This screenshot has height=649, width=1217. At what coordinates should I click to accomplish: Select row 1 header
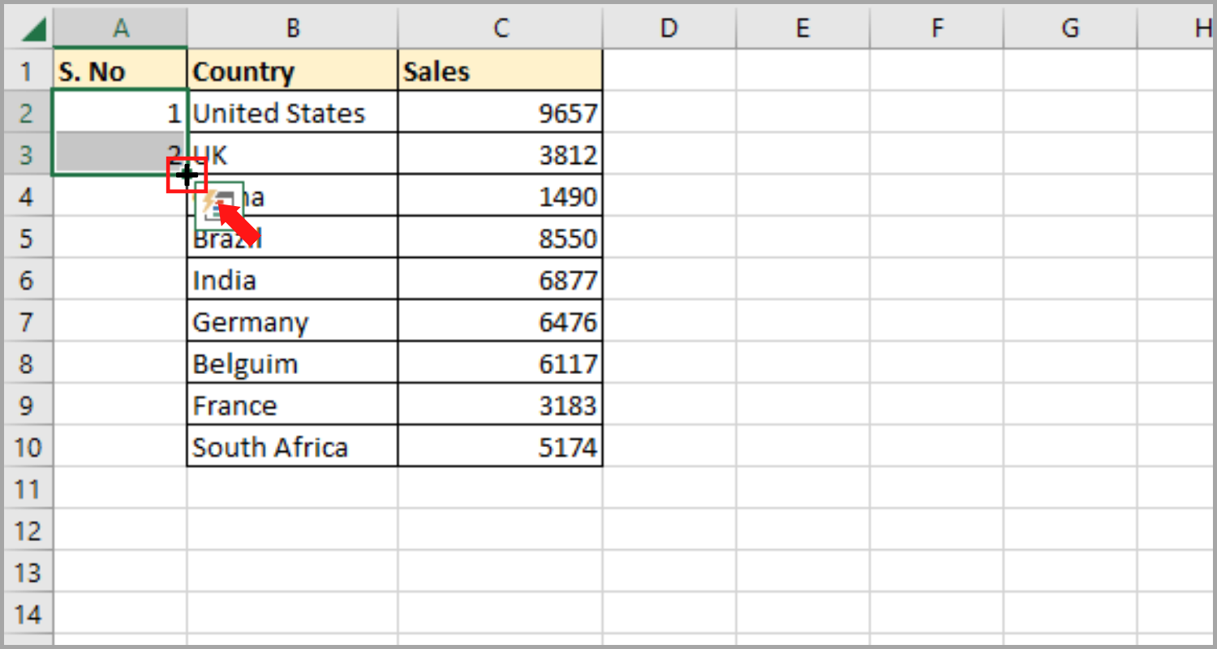pyautogui.click(x=27, y=71)
